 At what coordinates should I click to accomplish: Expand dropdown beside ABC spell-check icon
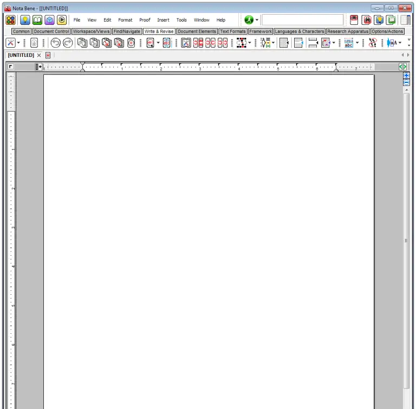158,42
